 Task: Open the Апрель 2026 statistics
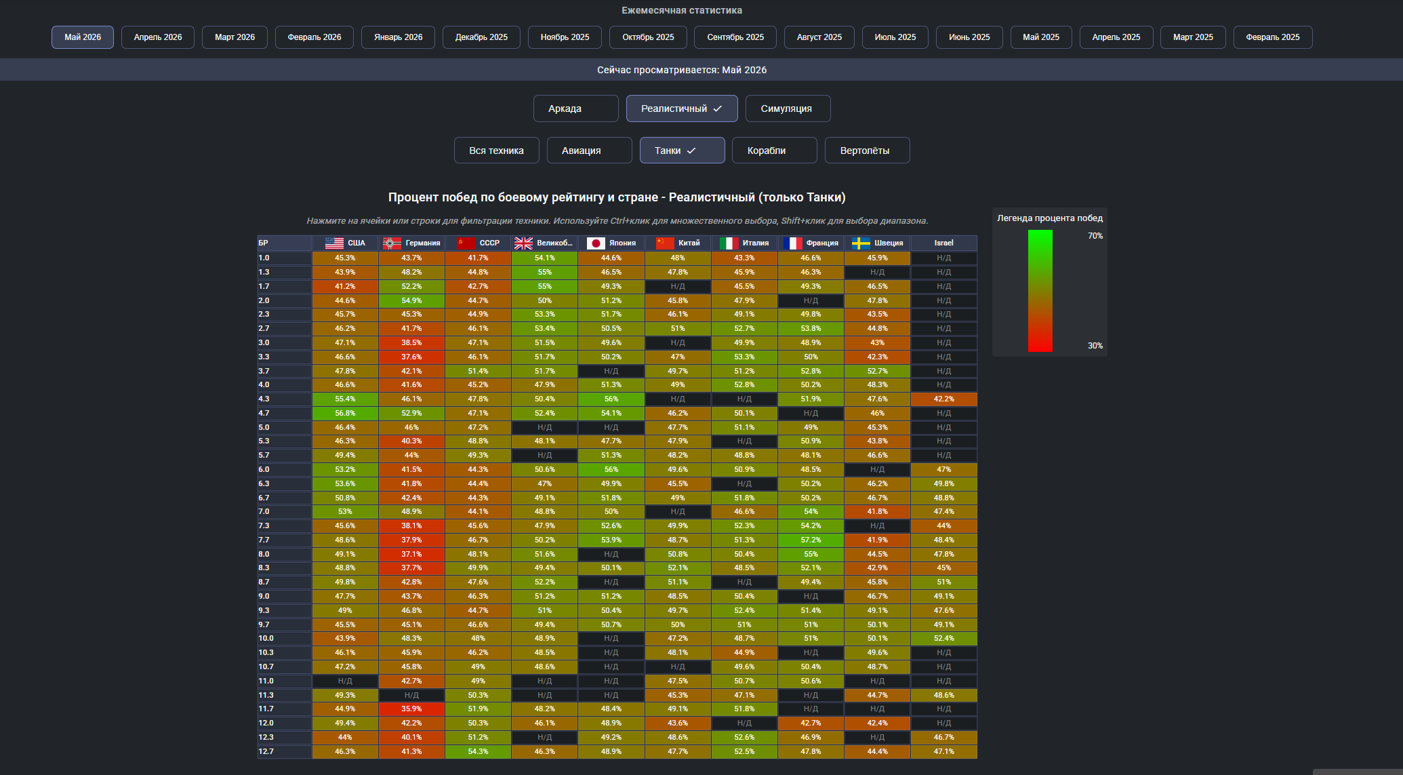click(158, 37)
